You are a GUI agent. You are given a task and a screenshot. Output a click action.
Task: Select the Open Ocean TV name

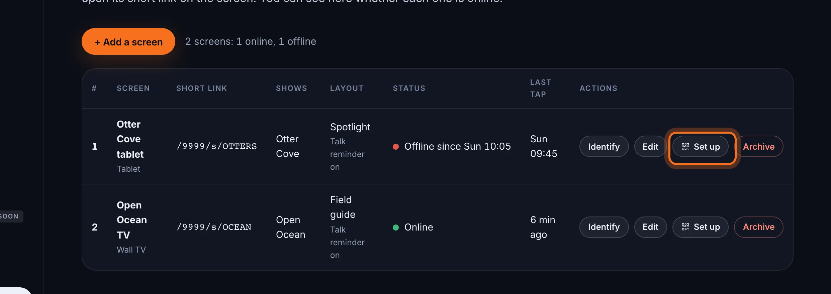click(132, 220)
